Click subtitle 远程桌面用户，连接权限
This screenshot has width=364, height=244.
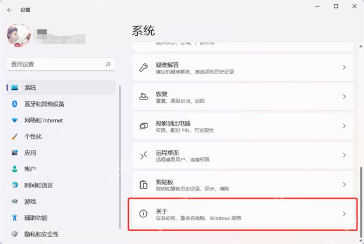click(183, 160)
